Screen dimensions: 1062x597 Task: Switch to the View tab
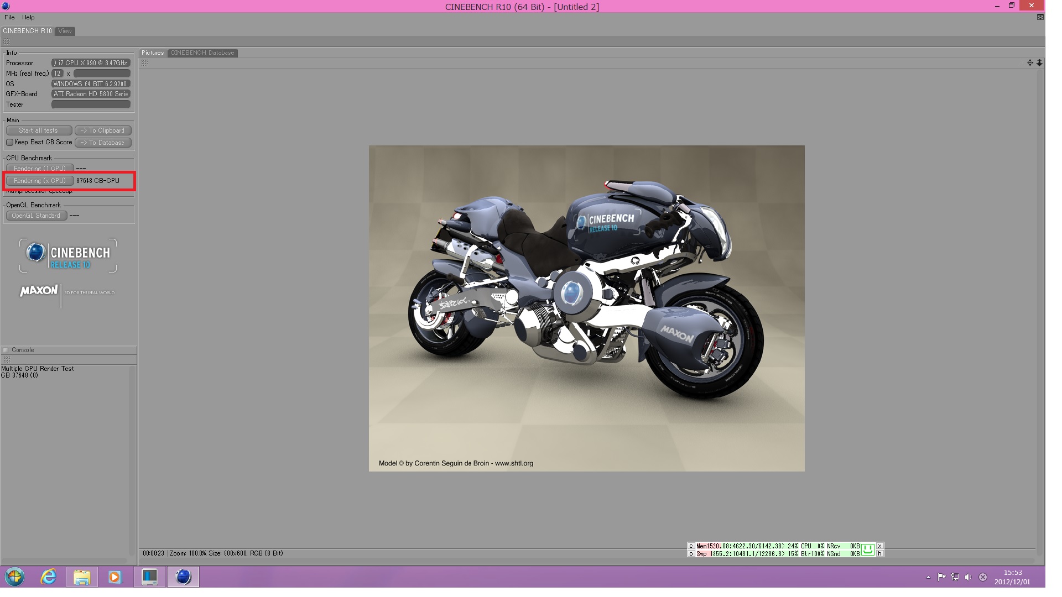(x=65, y=32)
